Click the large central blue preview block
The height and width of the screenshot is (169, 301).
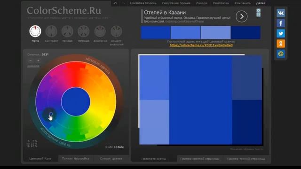tap(201, 100)
